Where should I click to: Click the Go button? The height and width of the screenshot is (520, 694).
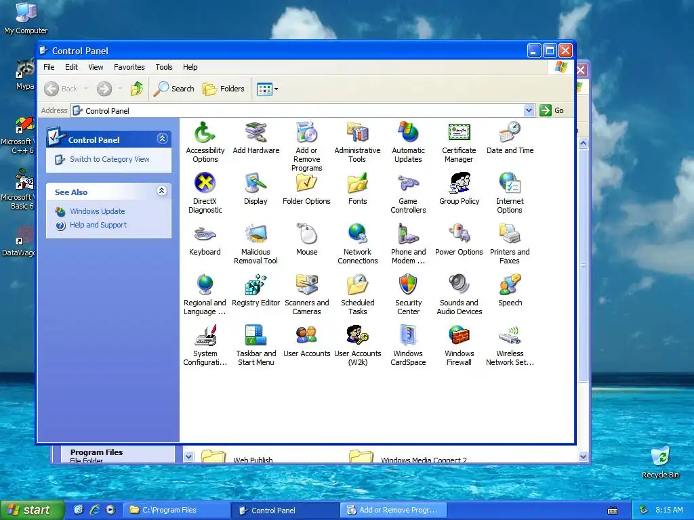click(x=552, y=110)
